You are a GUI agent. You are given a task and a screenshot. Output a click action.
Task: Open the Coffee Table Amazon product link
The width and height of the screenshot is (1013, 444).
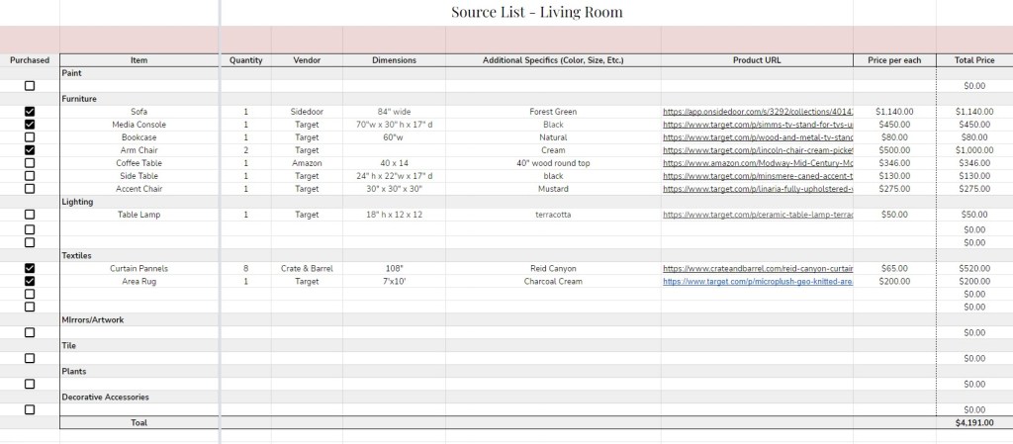pyautogui.click(x=757, y=163)
